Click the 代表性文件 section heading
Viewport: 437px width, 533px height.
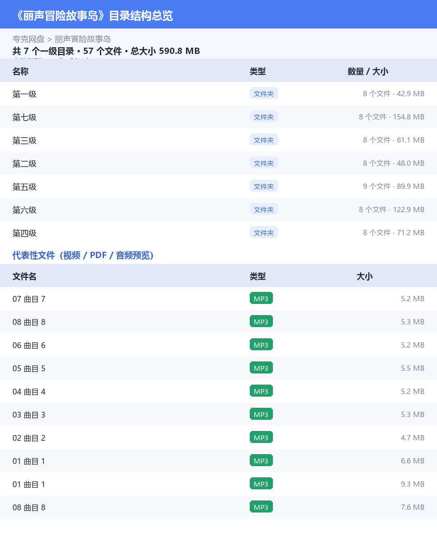(83, 255)
